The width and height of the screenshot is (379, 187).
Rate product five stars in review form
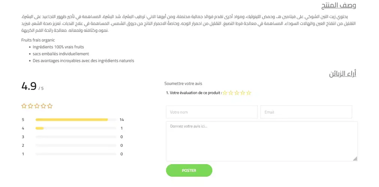tap(249, 93)
